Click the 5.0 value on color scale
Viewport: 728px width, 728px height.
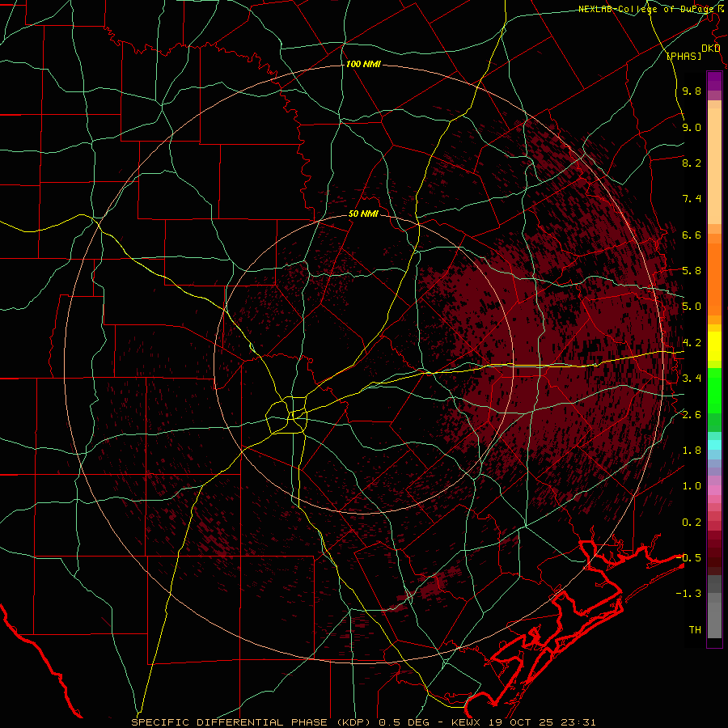point(692,307)
